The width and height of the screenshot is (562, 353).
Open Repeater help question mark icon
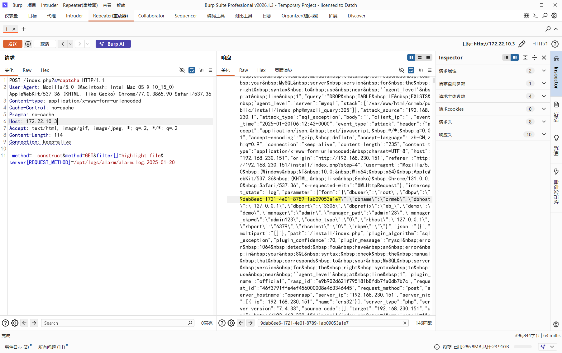(555, 44)
